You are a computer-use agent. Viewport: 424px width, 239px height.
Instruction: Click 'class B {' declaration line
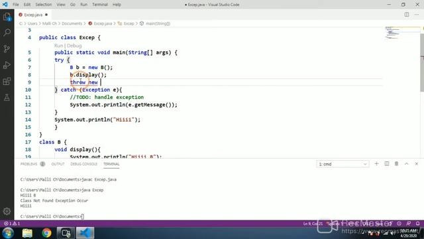[53, 142]
